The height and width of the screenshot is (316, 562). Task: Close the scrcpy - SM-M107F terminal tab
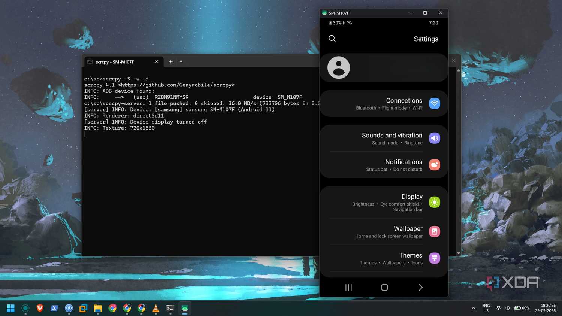pyautogui.click(x=156, y=62)
